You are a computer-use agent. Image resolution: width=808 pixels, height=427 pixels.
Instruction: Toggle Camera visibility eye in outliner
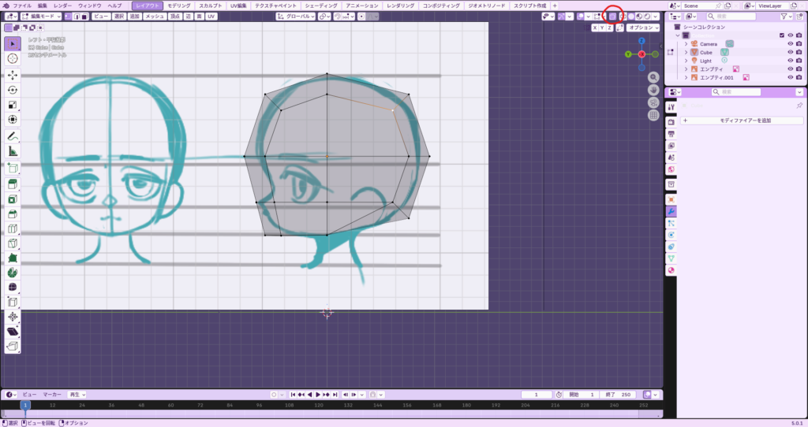790,43
